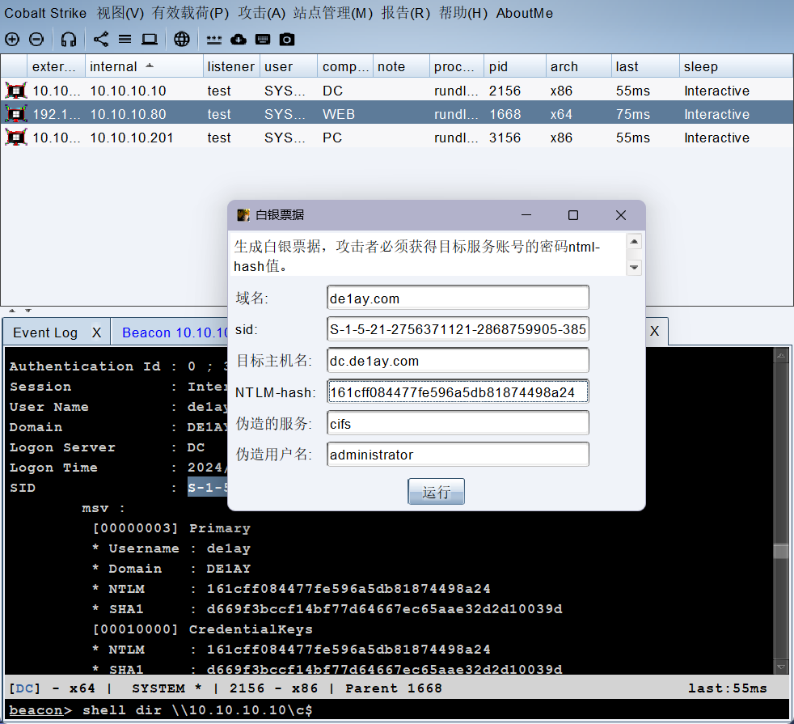
Task: Open the AboutMe menu
Action: pyautogui.click(x=524, y=13)
